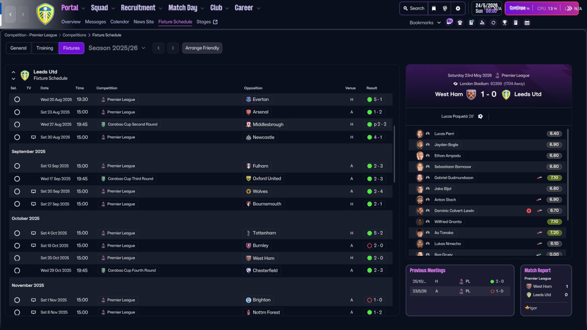This screenshot has width=587, height=330.
Task: Open the bookmark icon beside Search
Action: [434, 8]
